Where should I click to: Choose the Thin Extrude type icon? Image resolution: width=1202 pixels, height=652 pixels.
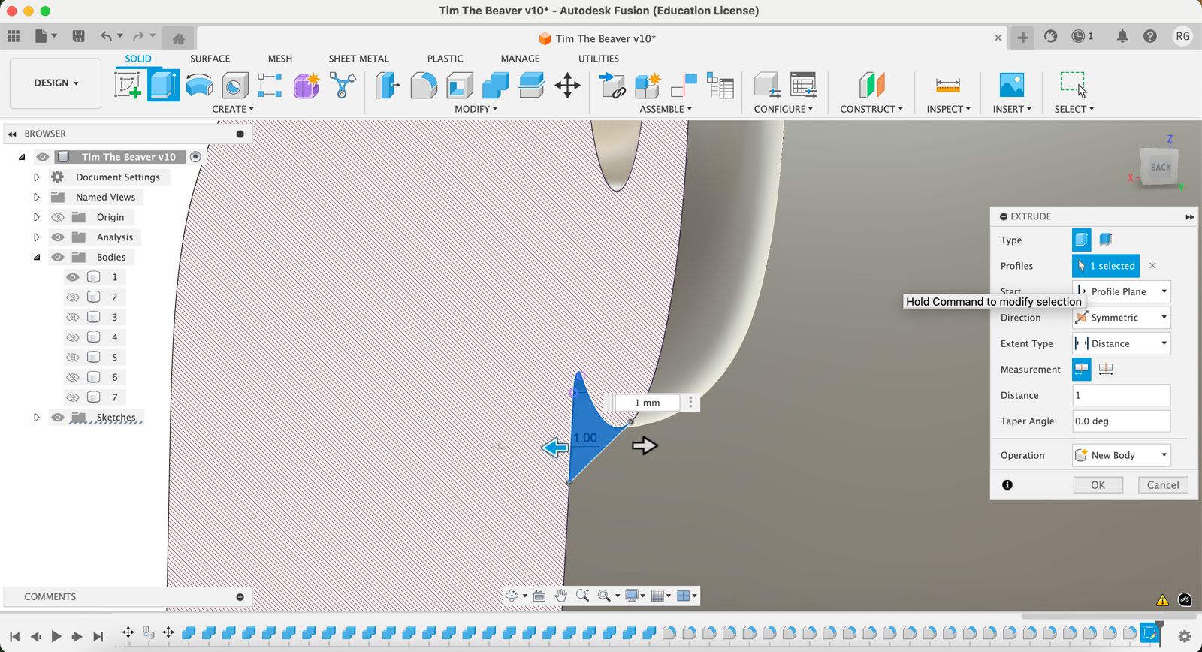coord(1106,240)
